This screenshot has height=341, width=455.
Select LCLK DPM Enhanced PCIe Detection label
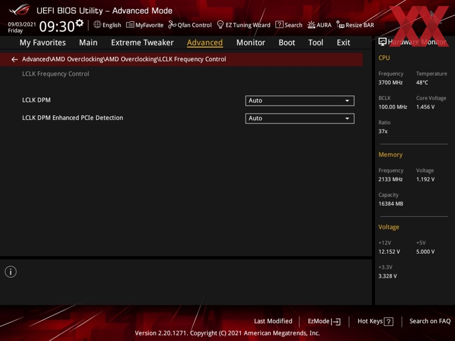73,118
